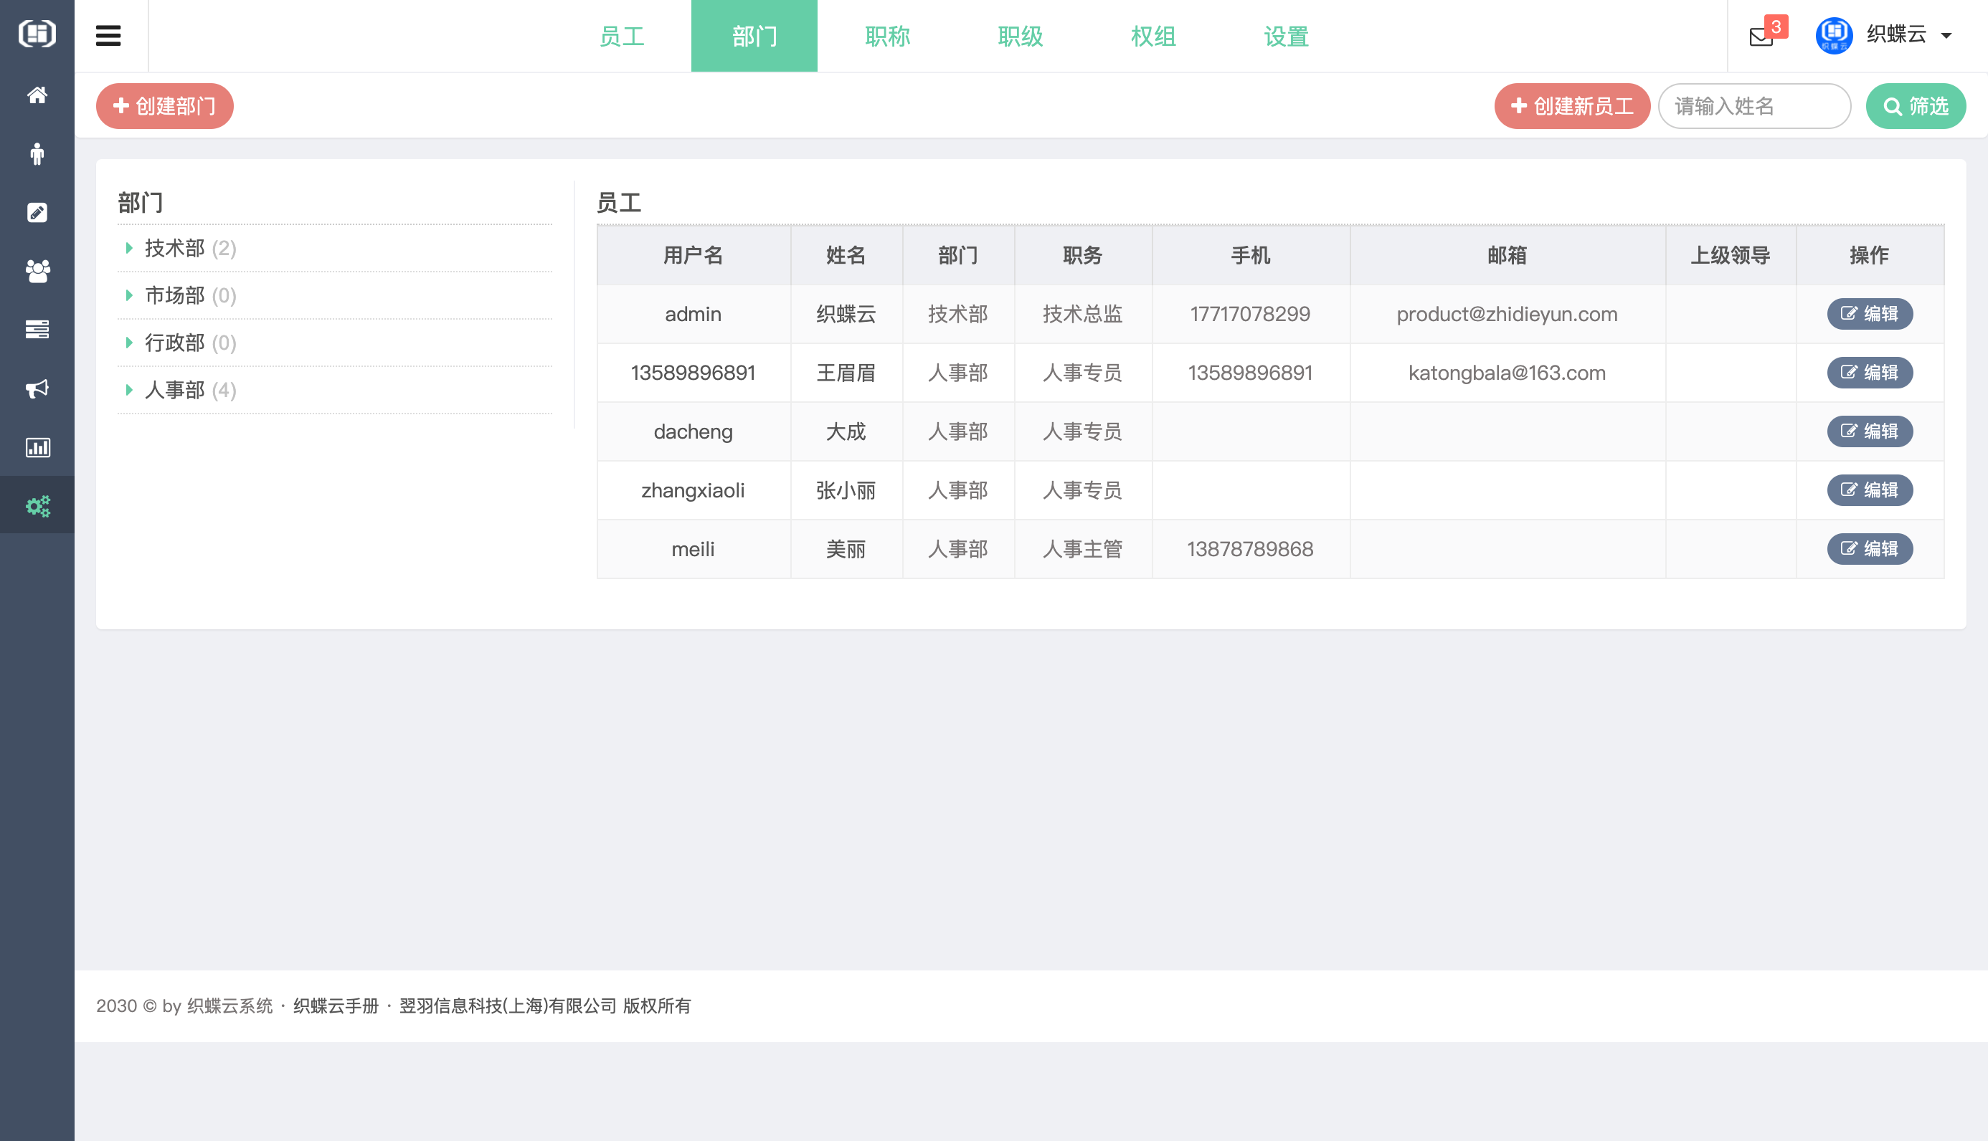The width and height of the screenshot is (1988, 1141).
Task: Click the 创建部门 button
Action: point(164,106)
